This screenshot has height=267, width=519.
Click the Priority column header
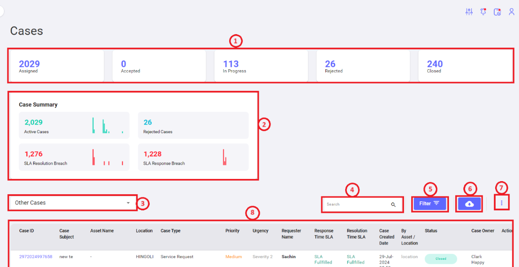click(x=232, y=231)
